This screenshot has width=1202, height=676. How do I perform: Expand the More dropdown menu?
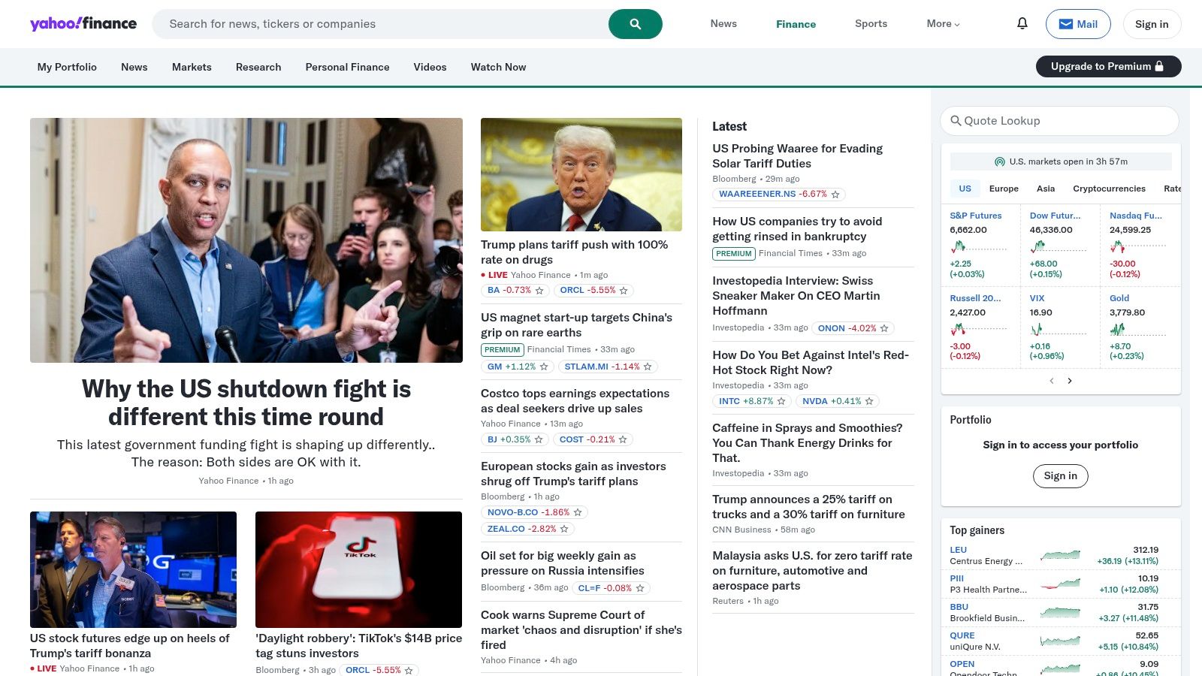tap(943, 24)
